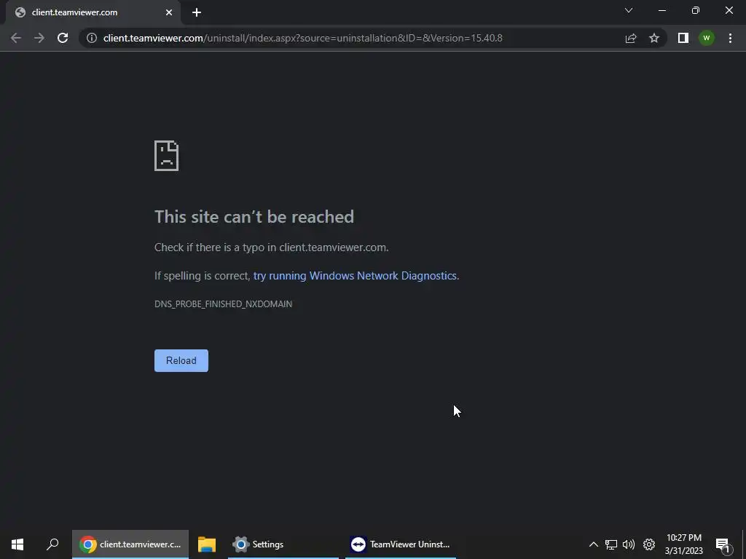This screenshot has height=559, width=746.
Task: Switch to Chrome in the taskbar
Action: (x=130, y=544)
